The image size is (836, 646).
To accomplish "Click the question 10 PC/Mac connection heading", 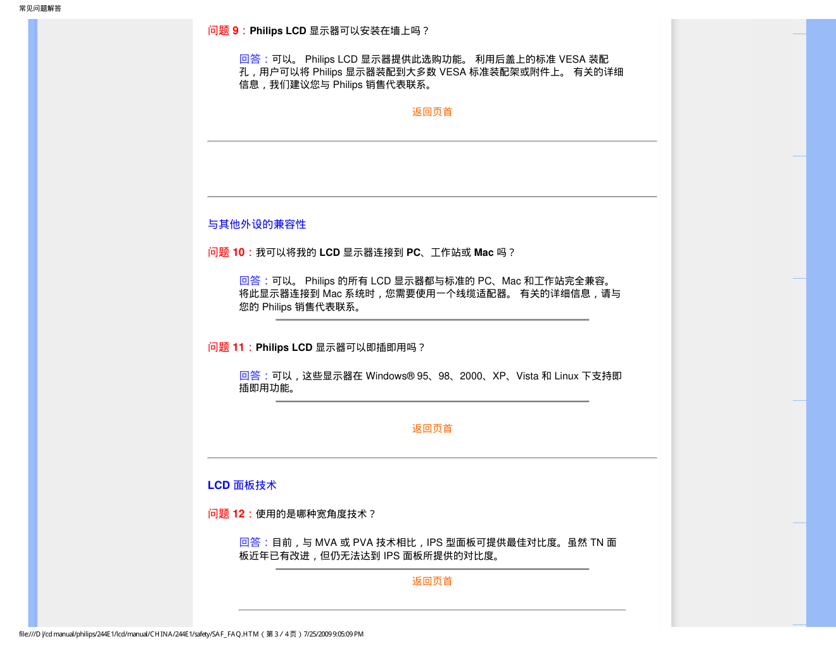I will coord(362,253).
